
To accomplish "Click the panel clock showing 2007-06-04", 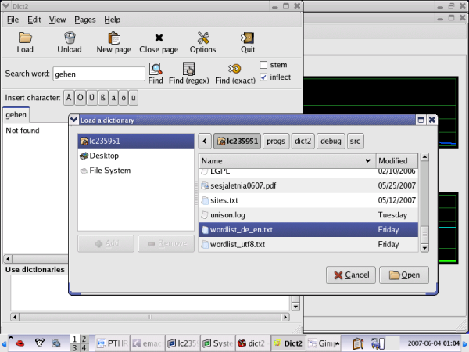I will click(x=433, y=343).
